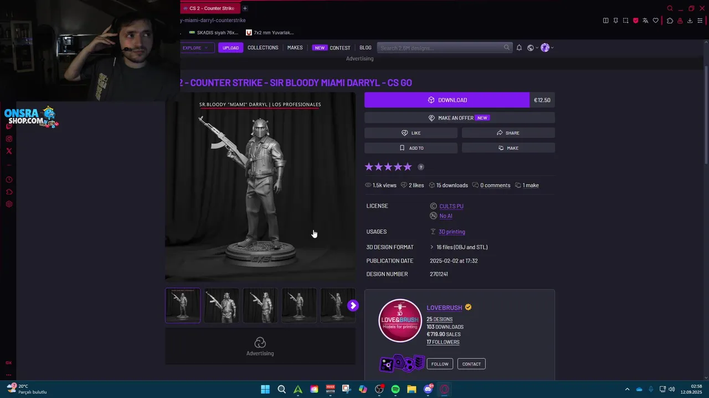Open the COLLECTIONS menu item
709x398 pixels.
263,48
